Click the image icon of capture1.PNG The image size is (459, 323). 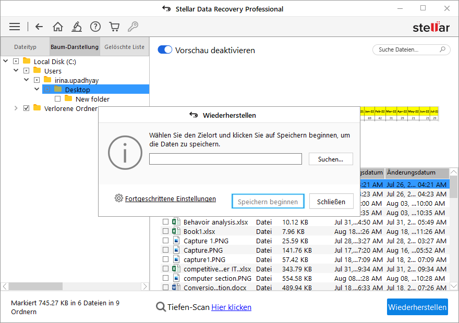(x=176, y=259)
